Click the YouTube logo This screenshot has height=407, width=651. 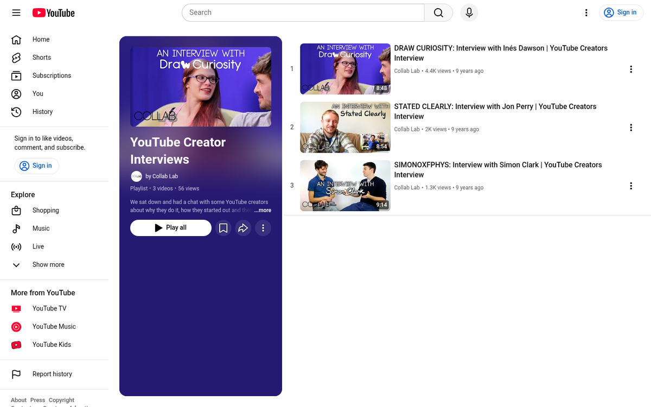(53, 12)
